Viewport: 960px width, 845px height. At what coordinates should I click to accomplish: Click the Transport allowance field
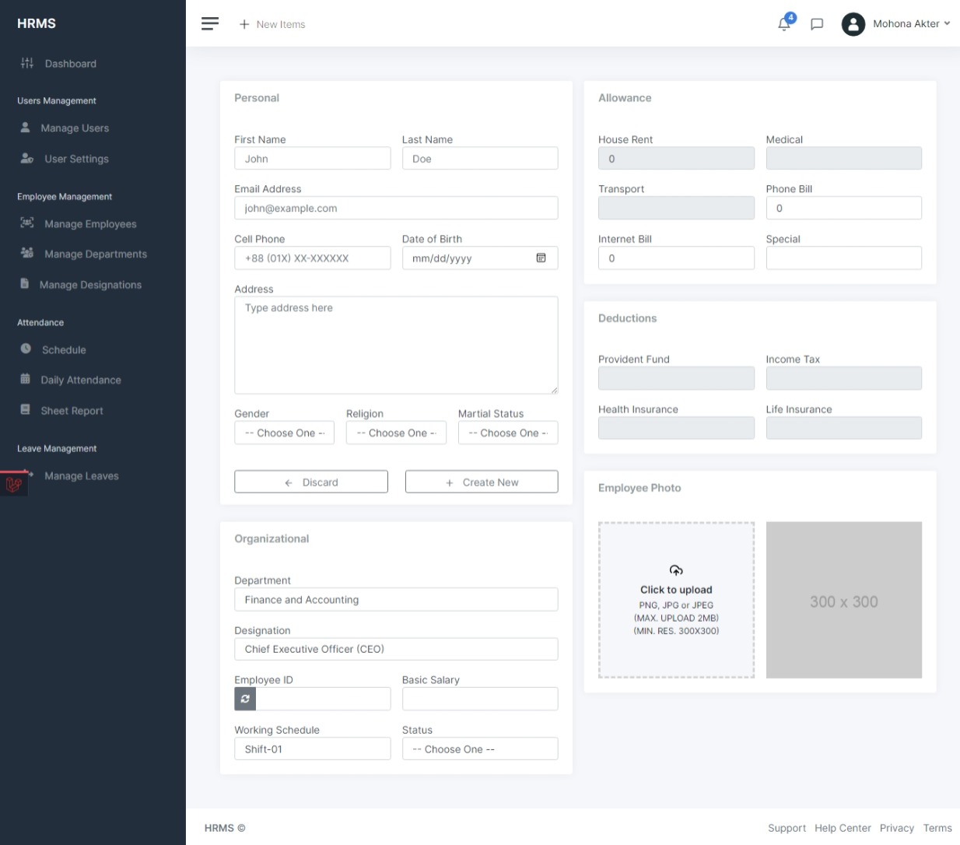pyautogui.click(x=676, y=208)
